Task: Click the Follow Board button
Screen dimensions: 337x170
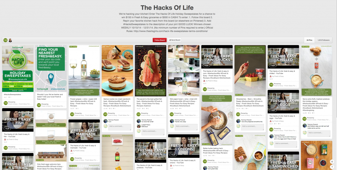Action: 160,40
